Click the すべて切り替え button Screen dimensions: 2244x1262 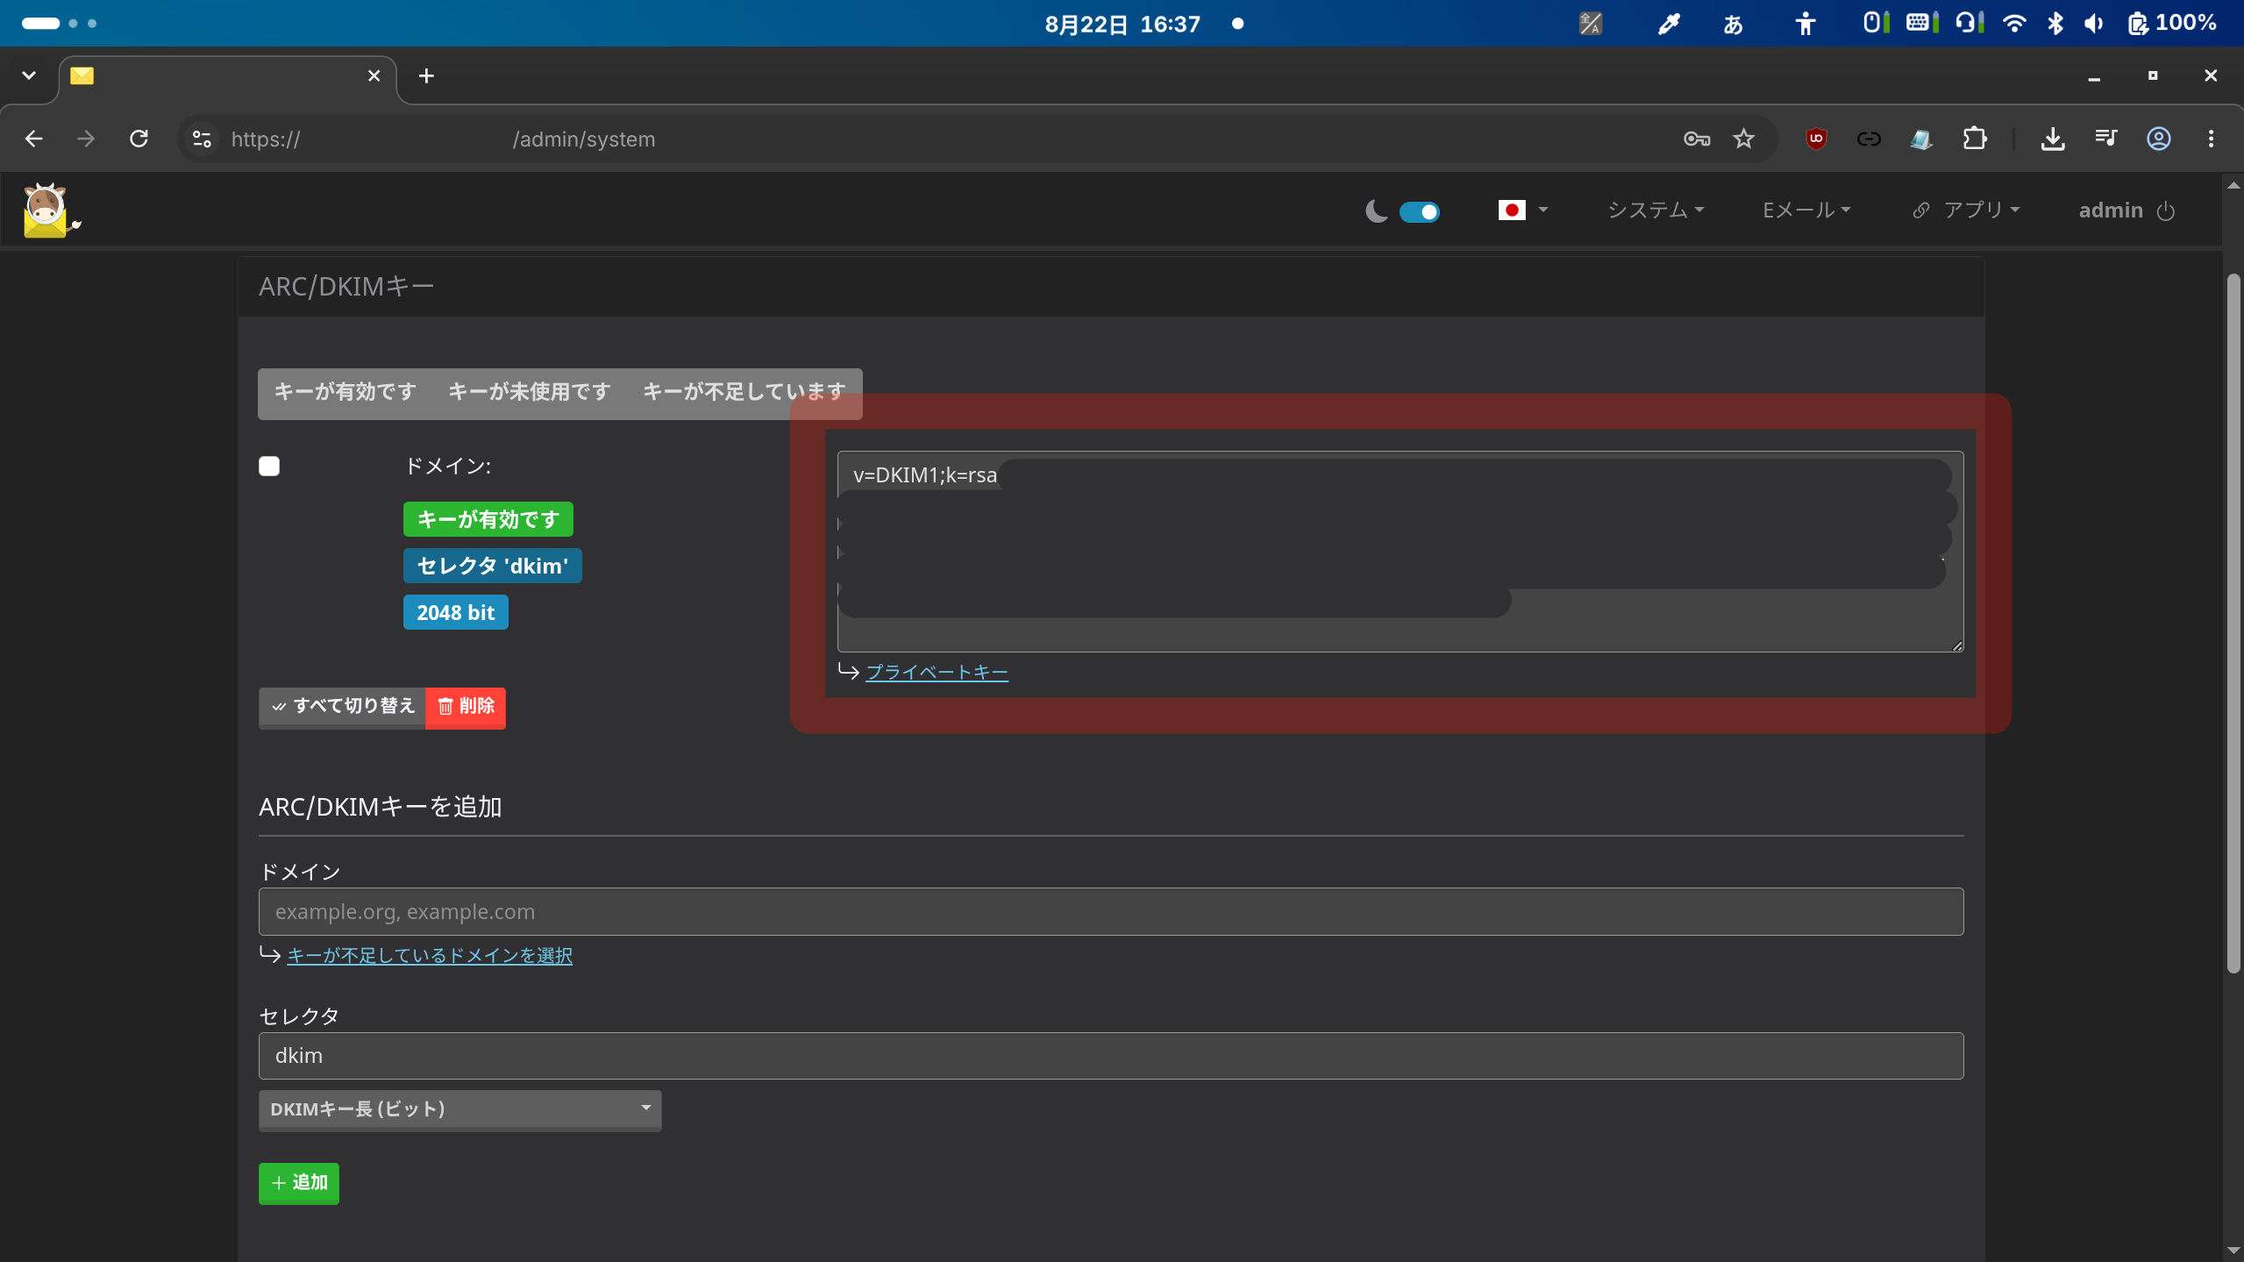(x=342, y=707)
